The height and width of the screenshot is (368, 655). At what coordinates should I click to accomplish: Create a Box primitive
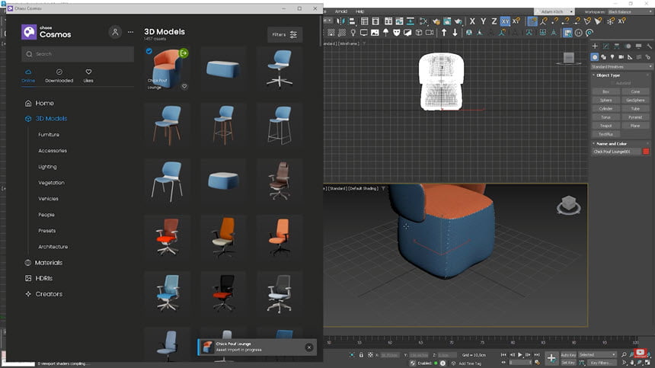coord(605,91)
